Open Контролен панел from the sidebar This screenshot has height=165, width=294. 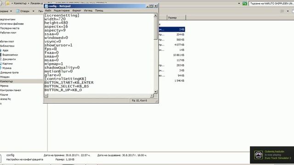(x=11, y=90)
